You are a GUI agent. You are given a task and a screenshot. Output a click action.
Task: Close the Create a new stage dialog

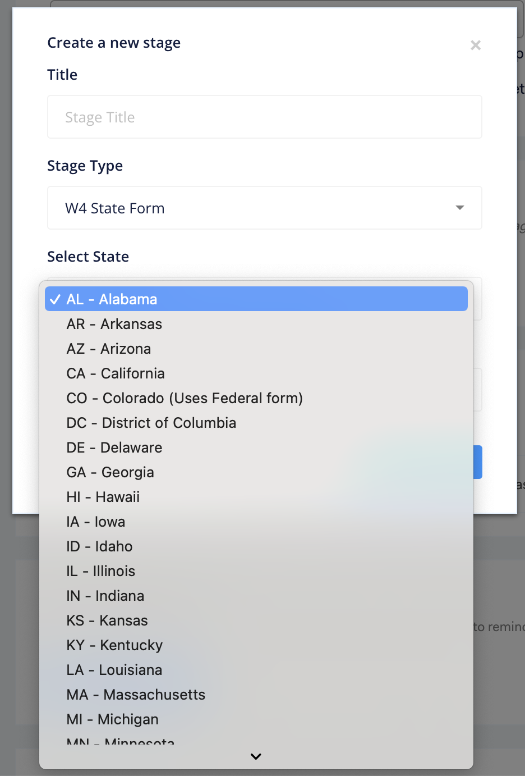(x=475, y=45)
